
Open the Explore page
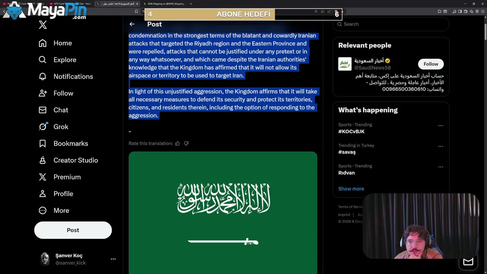pyautogui.click(x=57, y=60)
